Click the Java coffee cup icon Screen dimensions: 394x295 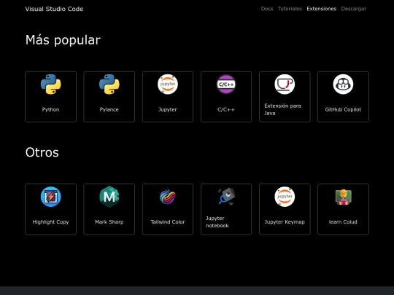coord(285,84)
